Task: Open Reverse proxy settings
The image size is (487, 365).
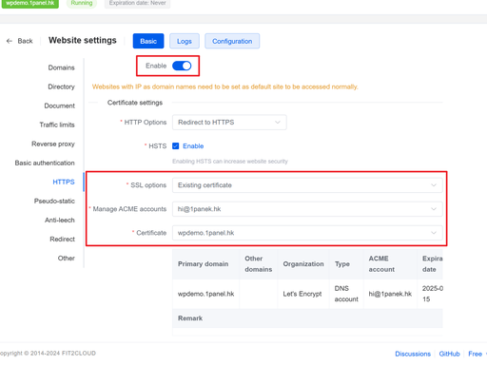Action: [x=53, y=144]
